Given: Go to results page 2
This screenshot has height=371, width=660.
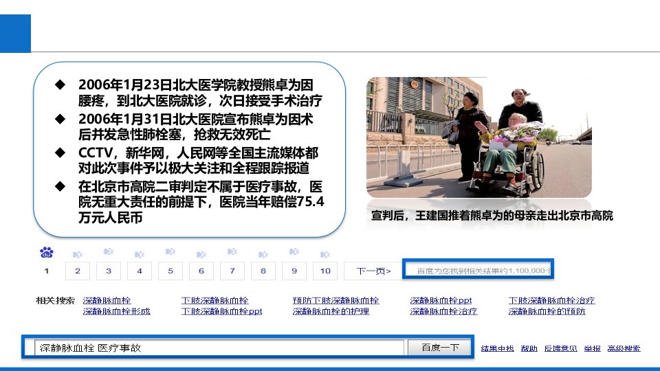Looking at the screenshot, I should pos(78,271).
